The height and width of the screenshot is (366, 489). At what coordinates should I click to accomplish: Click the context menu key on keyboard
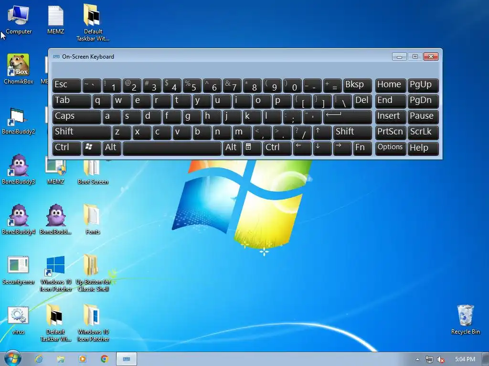pos(252,148)
